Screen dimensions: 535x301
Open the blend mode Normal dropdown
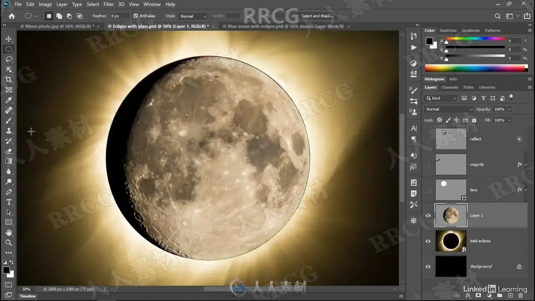coord(448,109)
